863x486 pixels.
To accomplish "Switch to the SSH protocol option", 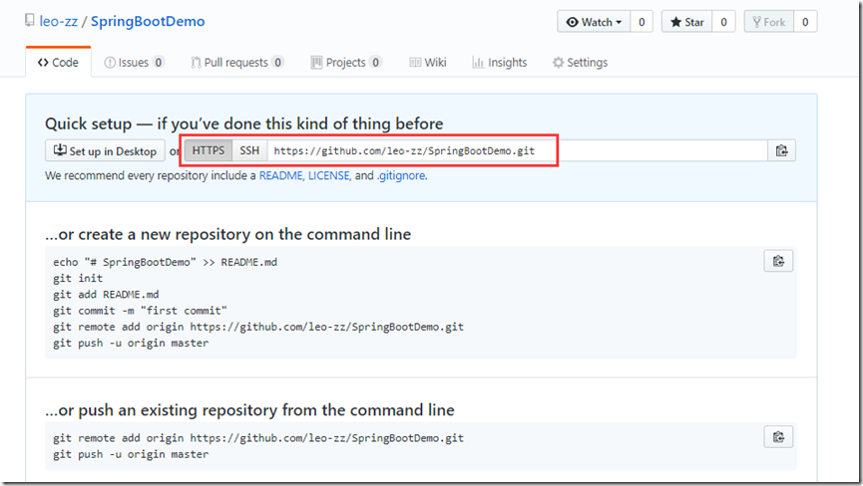I will pos(249,151).
